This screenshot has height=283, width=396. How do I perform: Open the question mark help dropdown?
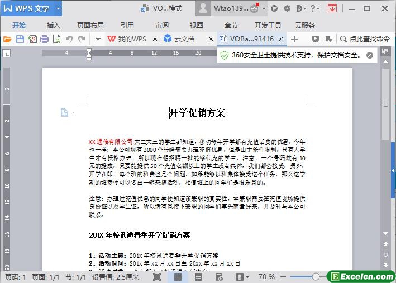tap(314, 8)
